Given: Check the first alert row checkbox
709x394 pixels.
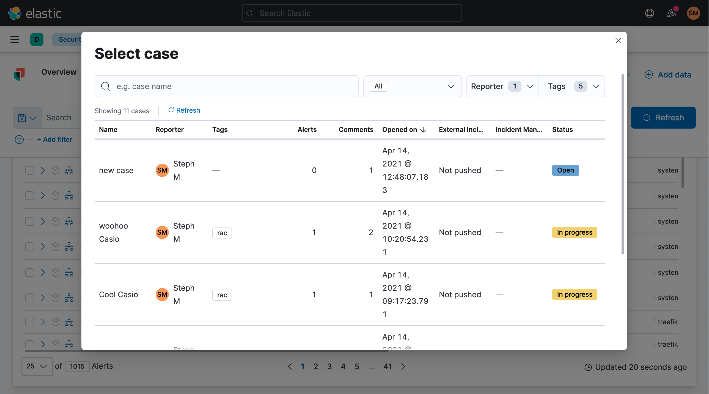Looking at the screenshot, I should [x=30, y=170].
